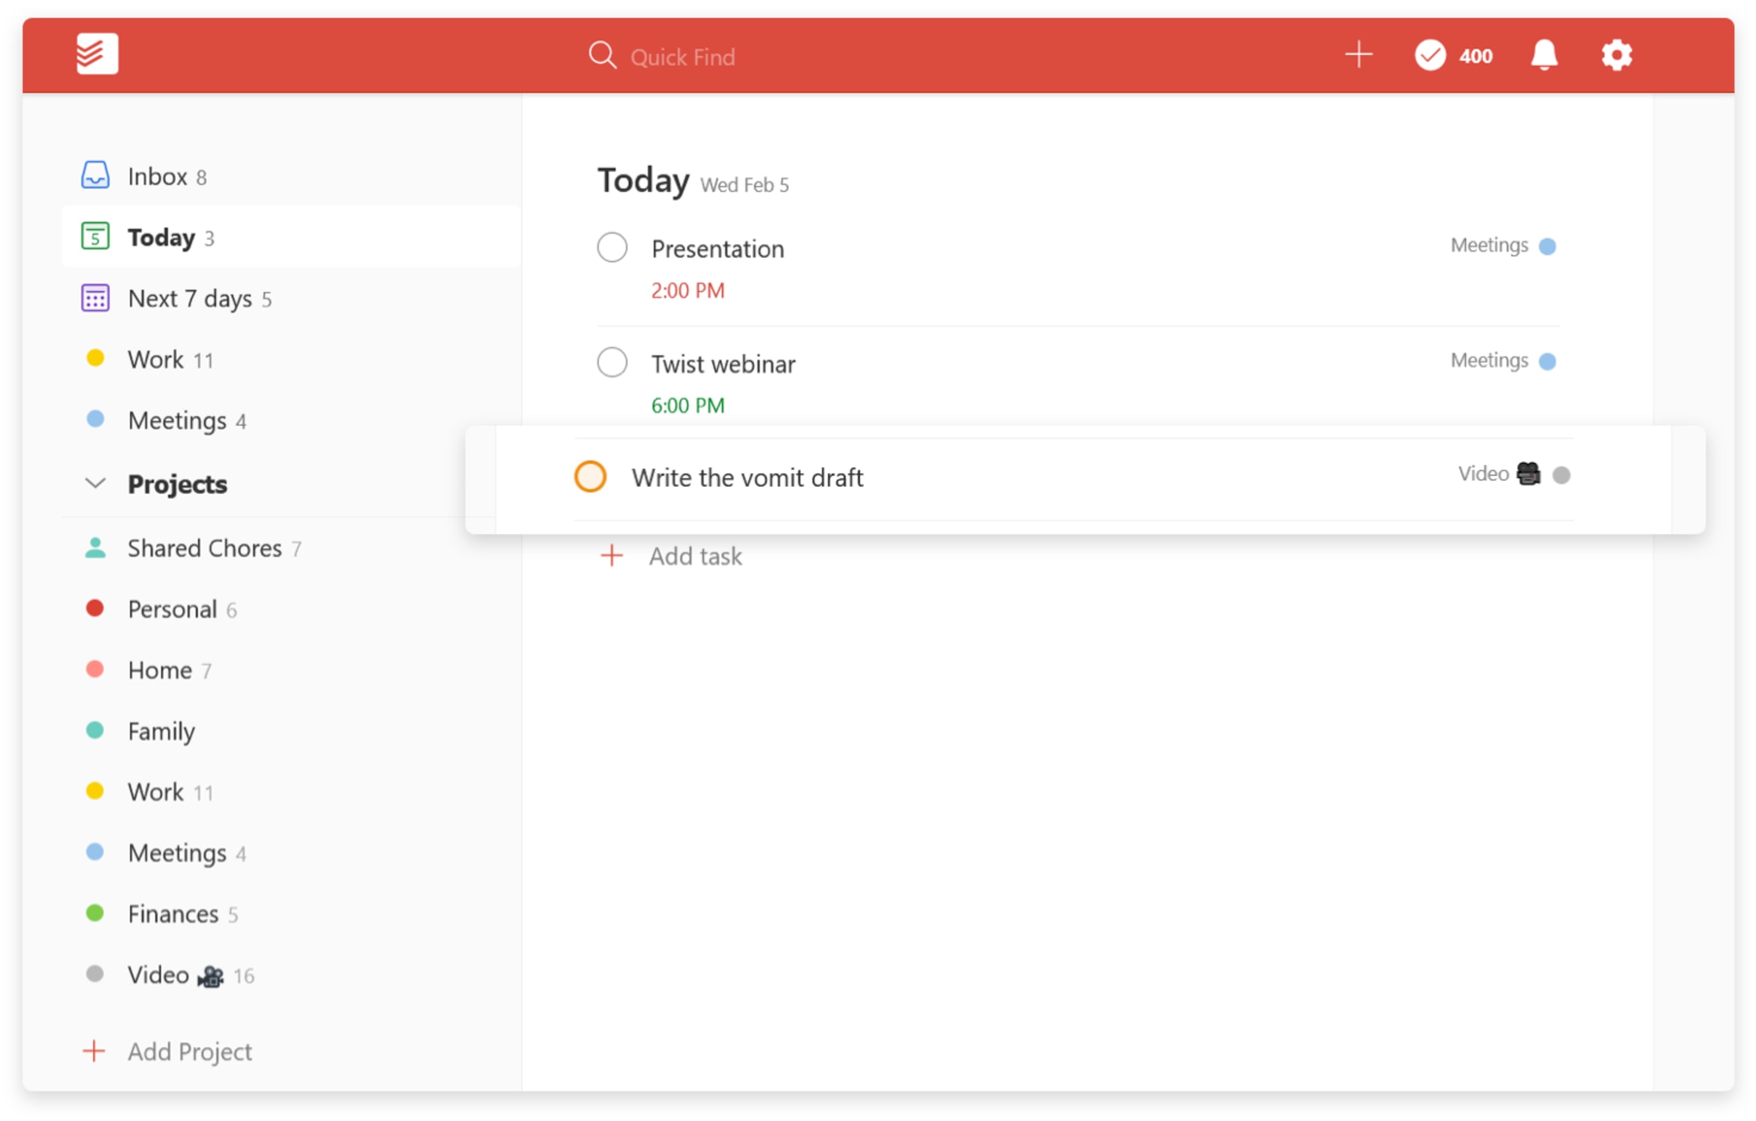Image resolution: width=1756 pixels, height=1121 pixels.
Task: Open notifications via the bell icon
Action: click(x=1545, y=55)
